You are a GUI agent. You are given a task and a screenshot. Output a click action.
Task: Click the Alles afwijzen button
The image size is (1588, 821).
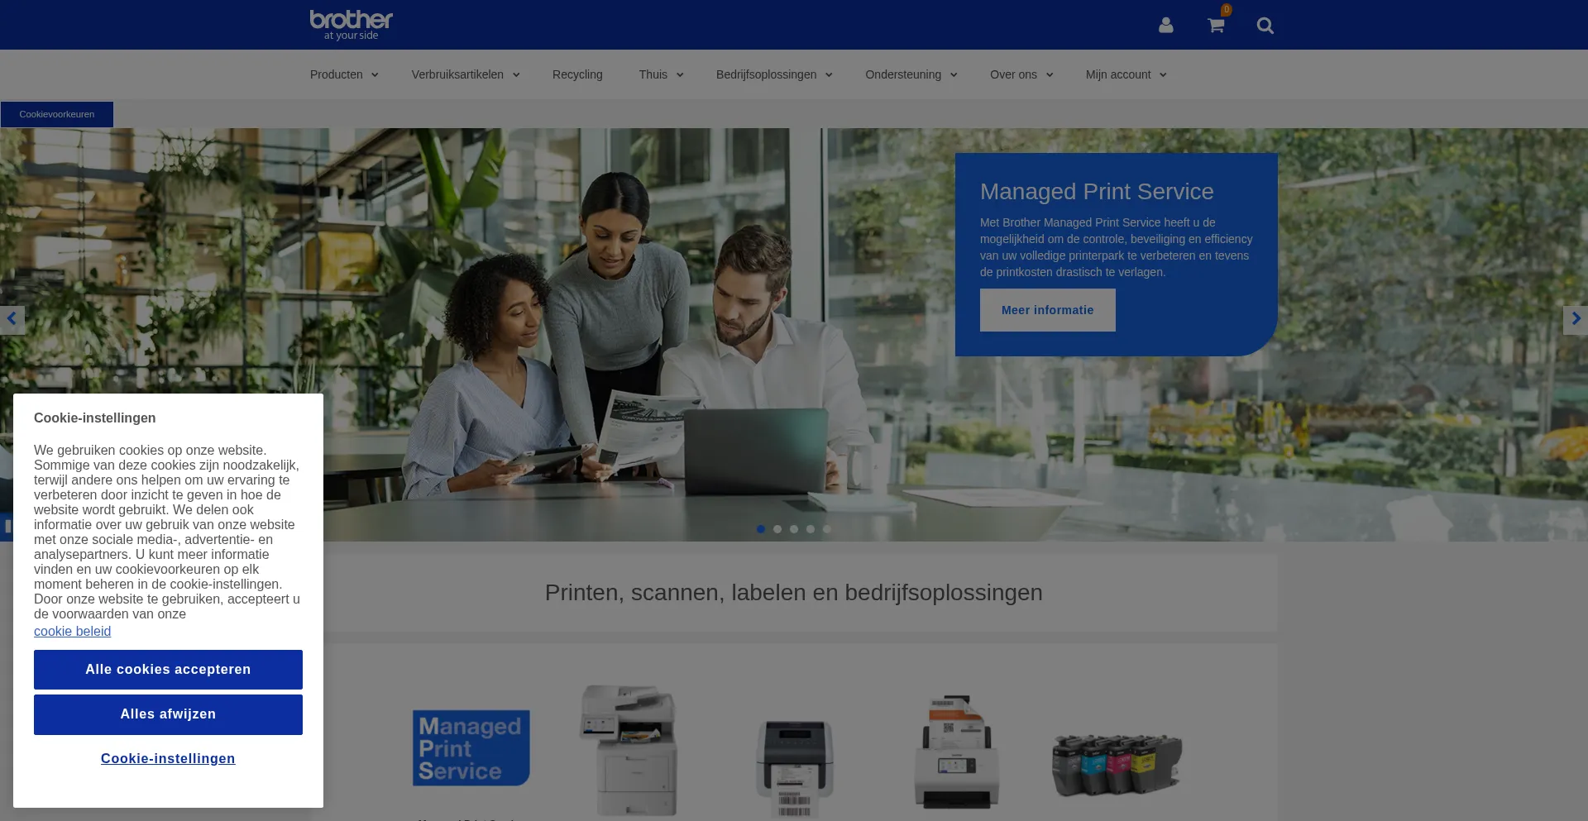pos(168,714)
